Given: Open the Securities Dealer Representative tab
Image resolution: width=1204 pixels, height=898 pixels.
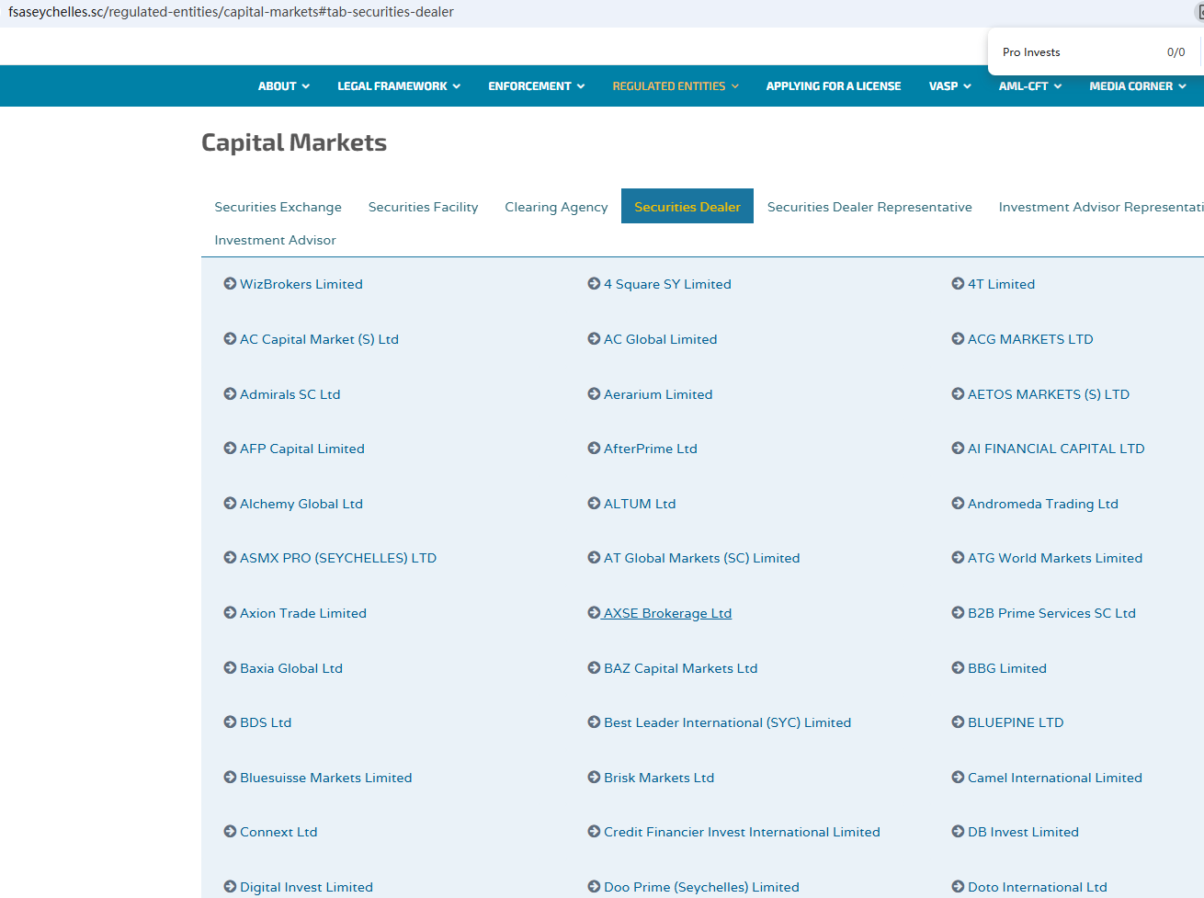Looking at the screenshot, I should (869, 207).
